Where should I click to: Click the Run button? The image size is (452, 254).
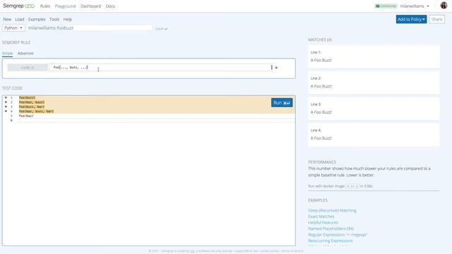(282, 103)
